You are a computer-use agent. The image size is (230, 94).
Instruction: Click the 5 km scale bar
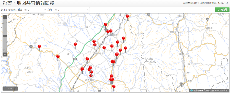click(x=10, y=89)
